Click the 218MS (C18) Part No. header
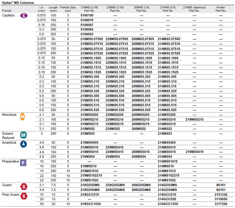 coord(89,9)
